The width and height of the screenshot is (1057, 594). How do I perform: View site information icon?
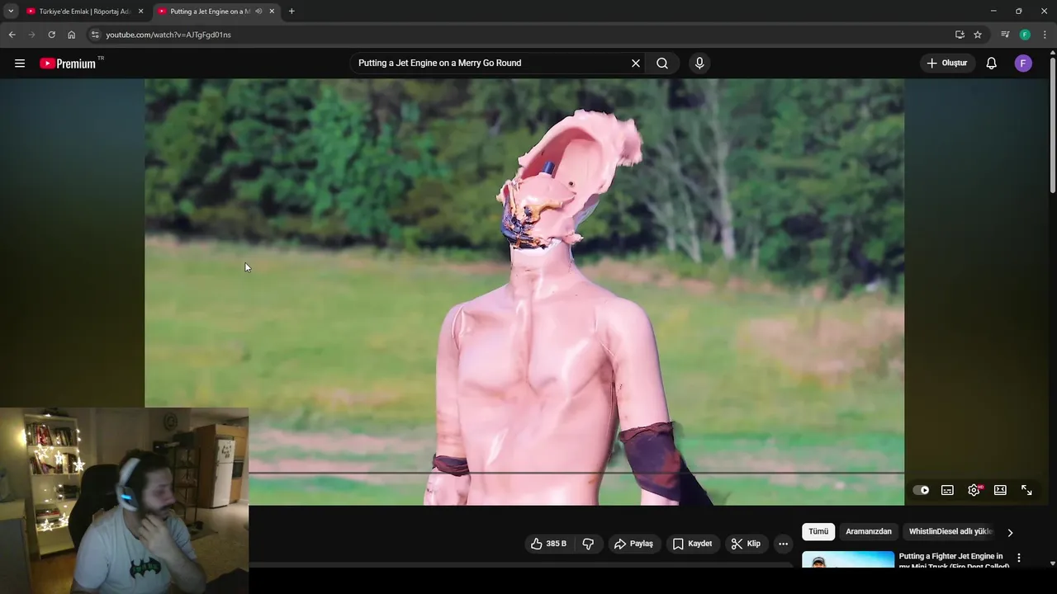[x=95, y=35]
